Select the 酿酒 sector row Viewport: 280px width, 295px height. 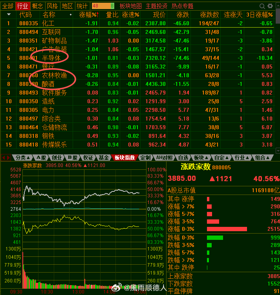point(138,84)
